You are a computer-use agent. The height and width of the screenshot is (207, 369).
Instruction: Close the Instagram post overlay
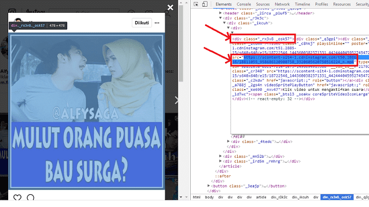point(170,8)
